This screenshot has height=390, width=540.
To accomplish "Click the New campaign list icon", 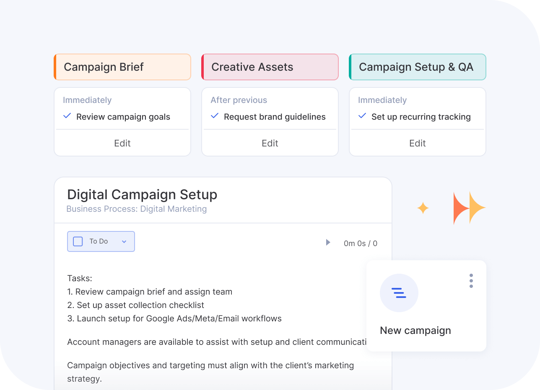I will pos(399,293).
